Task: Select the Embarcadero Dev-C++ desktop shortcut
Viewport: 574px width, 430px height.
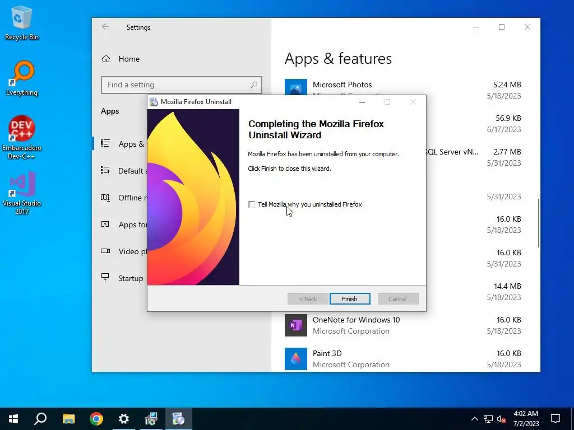Action: coord(22,138)
